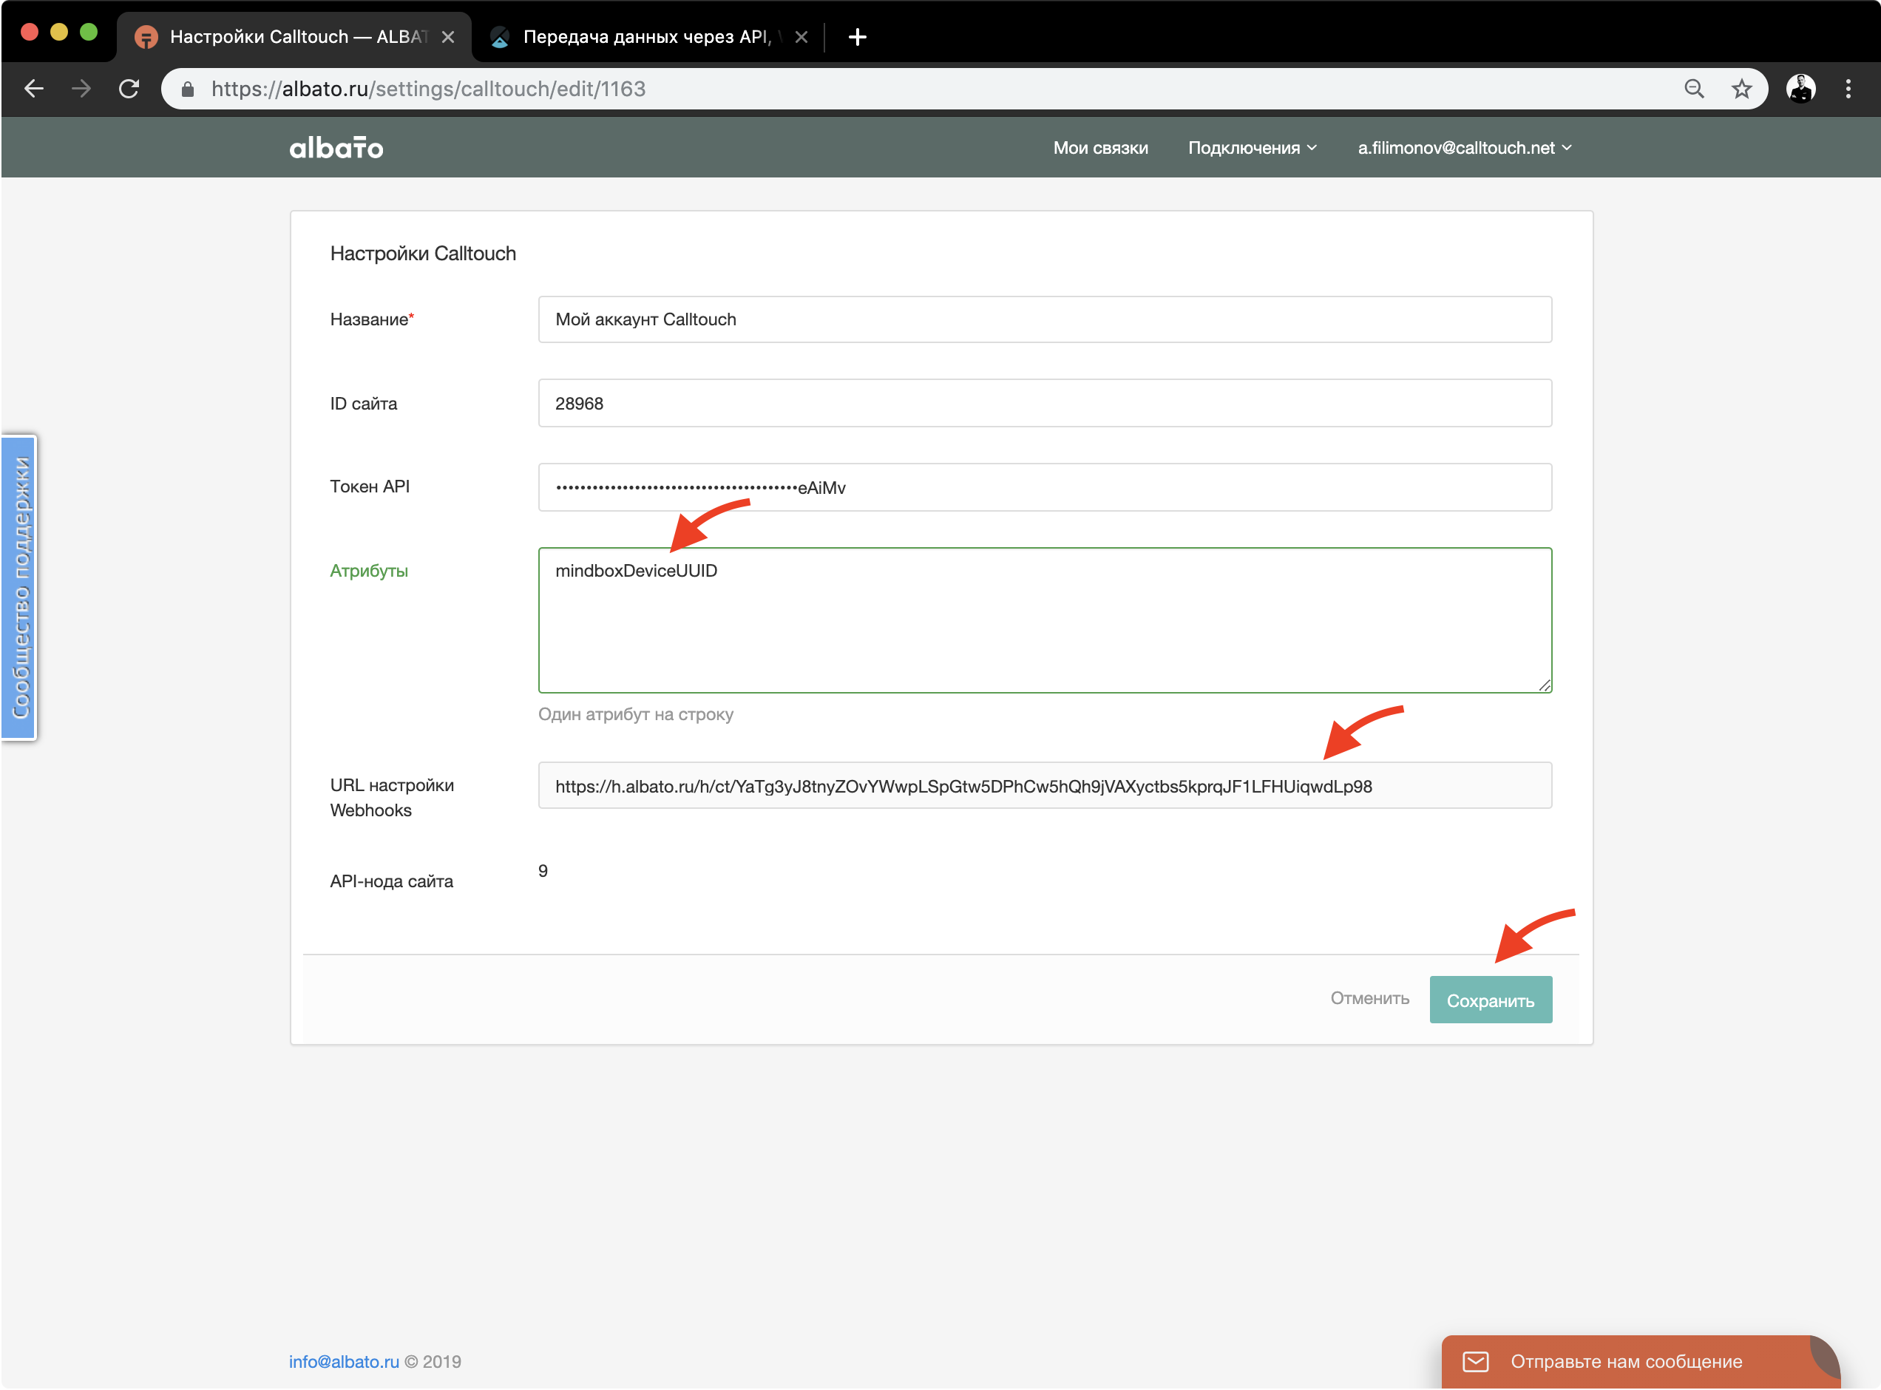Click the Отменить link

1369,998
